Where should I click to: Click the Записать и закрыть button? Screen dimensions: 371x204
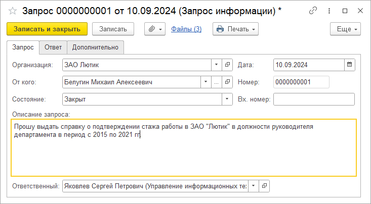coord(47,29)
